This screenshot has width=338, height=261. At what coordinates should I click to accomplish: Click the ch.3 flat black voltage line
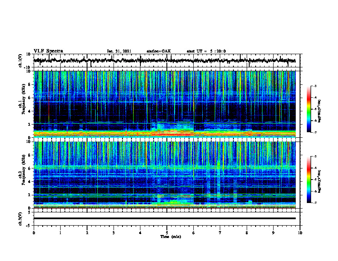[164, 218]
